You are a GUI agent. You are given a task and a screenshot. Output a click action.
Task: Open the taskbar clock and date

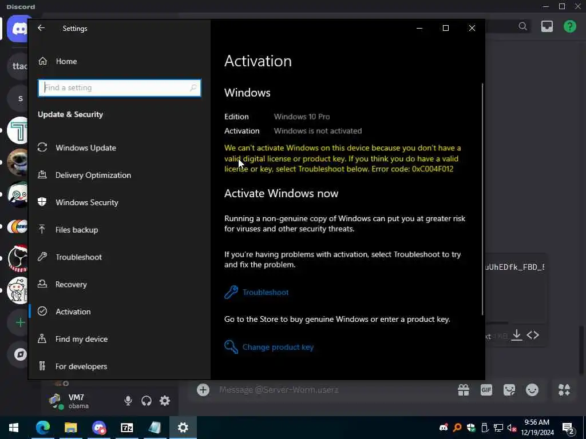tap(537, 428)
